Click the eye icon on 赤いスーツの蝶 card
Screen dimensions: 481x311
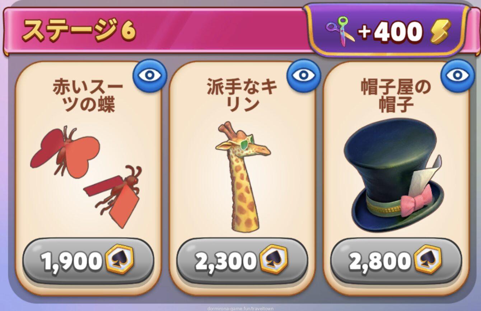150,76
